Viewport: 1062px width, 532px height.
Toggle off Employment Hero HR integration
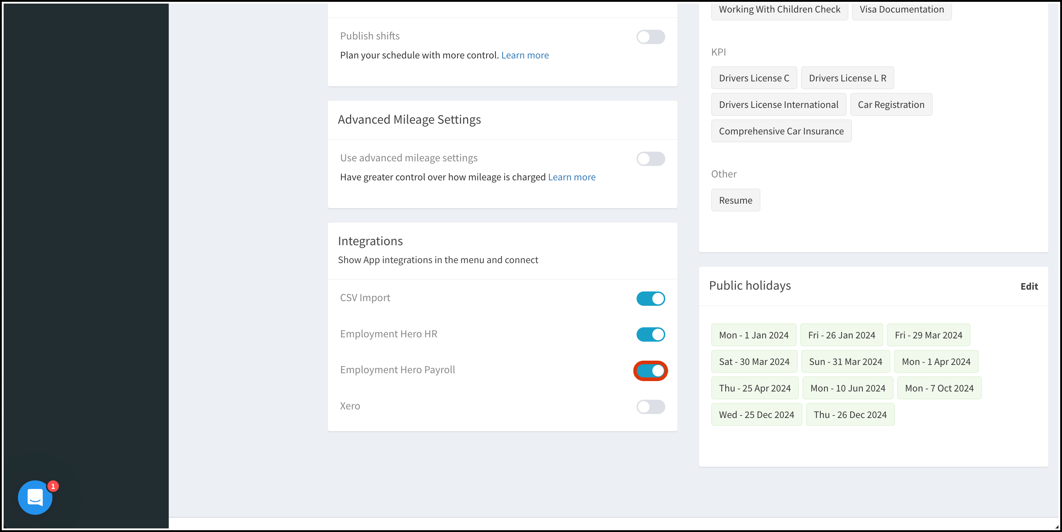click(650, 334)
